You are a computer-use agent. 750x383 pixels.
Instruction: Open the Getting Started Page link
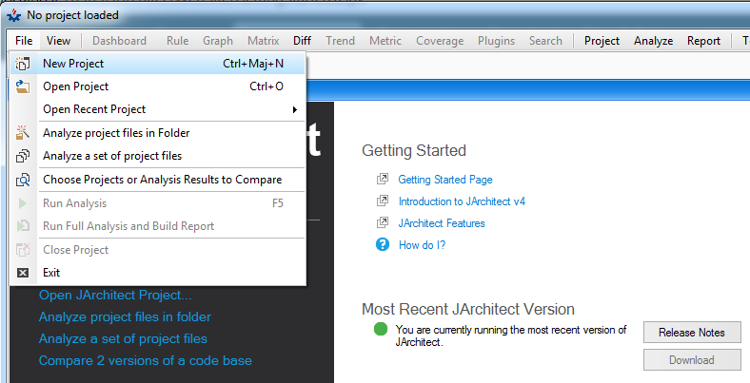coord(445,180)
